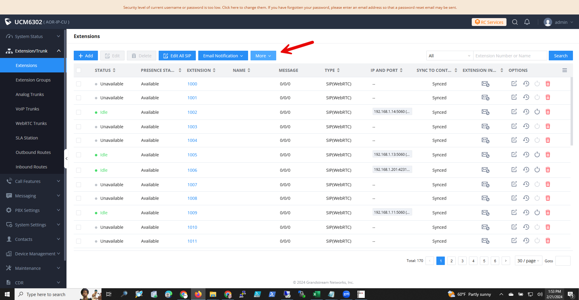Open Excel from Windows taskbar
The height and width of the screenshot is (300, 579).
316,294
